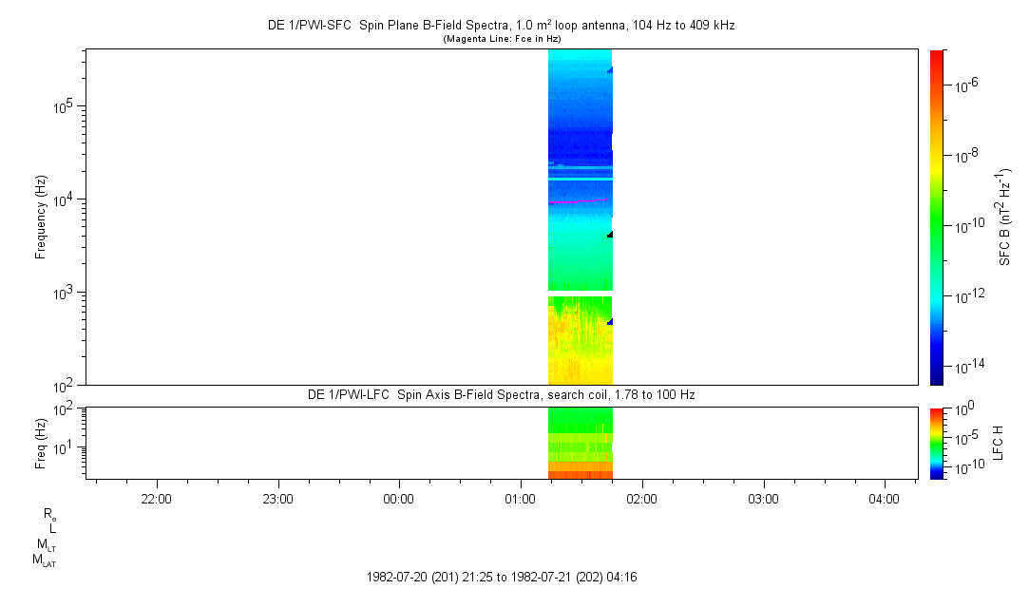
Task: Click the orange band in LFC spectrogram
Action: tap(580, 466)
